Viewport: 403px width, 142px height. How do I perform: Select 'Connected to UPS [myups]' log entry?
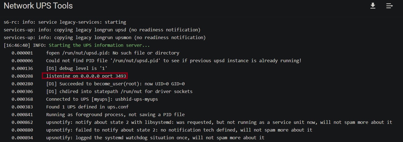(x=102, y=99)
